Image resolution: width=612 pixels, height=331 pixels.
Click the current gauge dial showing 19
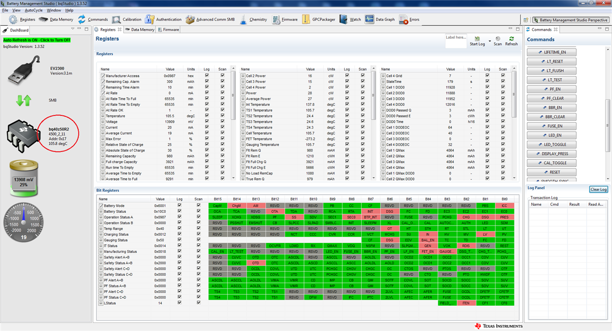point(24,222)
